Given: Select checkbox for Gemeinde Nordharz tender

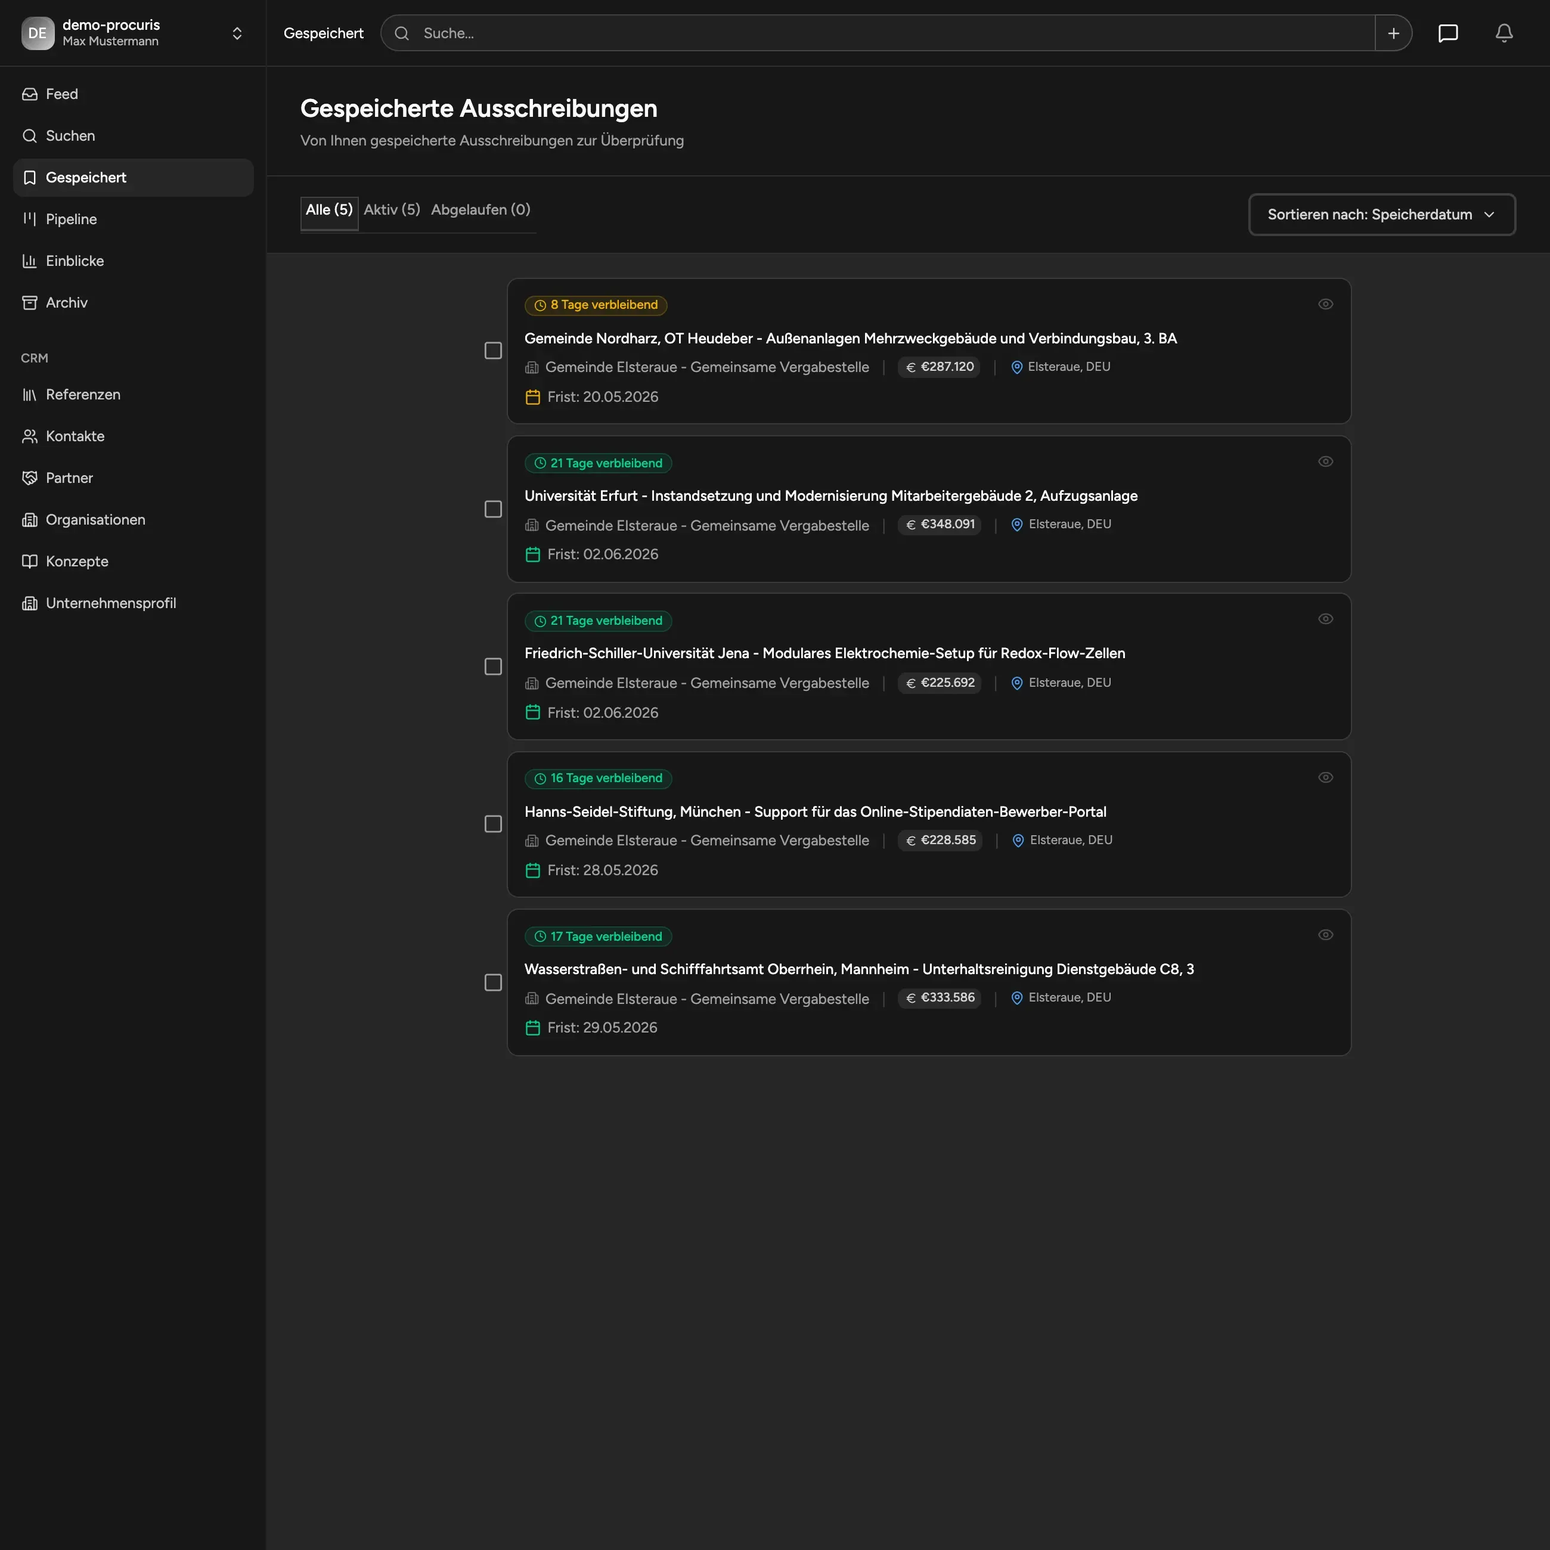Looking at the screenshot, I should coord(494,351).
